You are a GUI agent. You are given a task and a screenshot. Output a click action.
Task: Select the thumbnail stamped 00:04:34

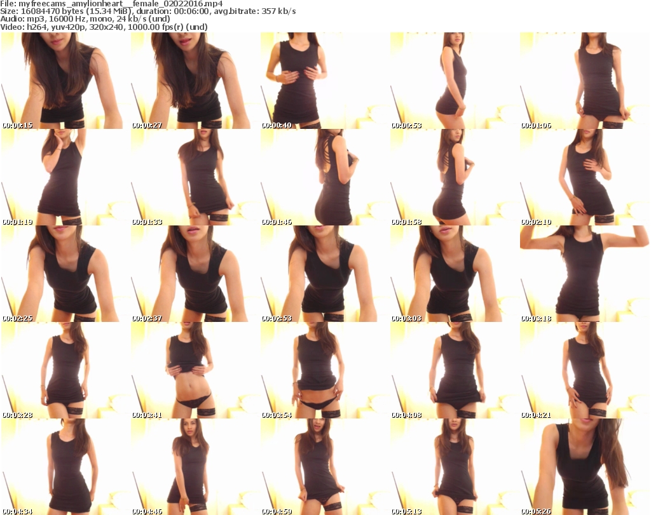65,467
